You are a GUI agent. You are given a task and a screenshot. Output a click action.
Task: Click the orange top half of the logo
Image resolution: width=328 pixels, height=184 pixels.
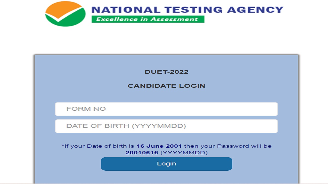(x=63, y=8)
